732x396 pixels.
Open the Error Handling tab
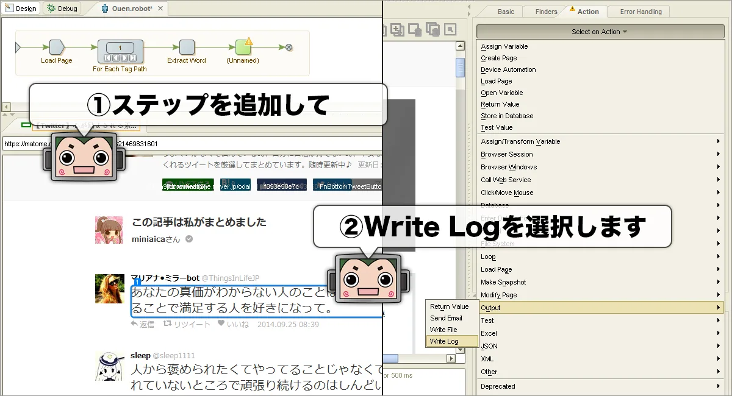[x=640, y=12]
